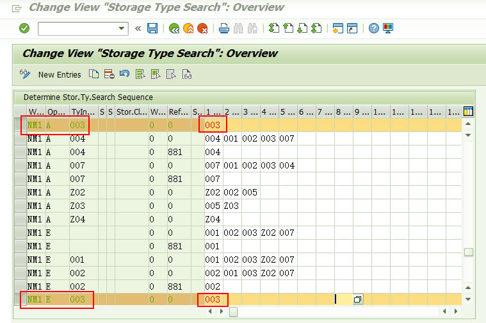Image resolution: width=486 pixels, height=323 pixels.
Task: Click the Delete row icon
Action: click(109, 74)
